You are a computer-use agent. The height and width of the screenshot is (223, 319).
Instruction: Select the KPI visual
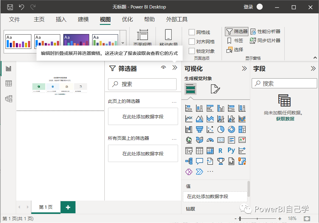(x=242, y=140)
